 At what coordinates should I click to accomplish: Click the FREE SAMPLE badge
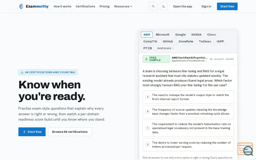pyautogui.click(x=156, y=59)
